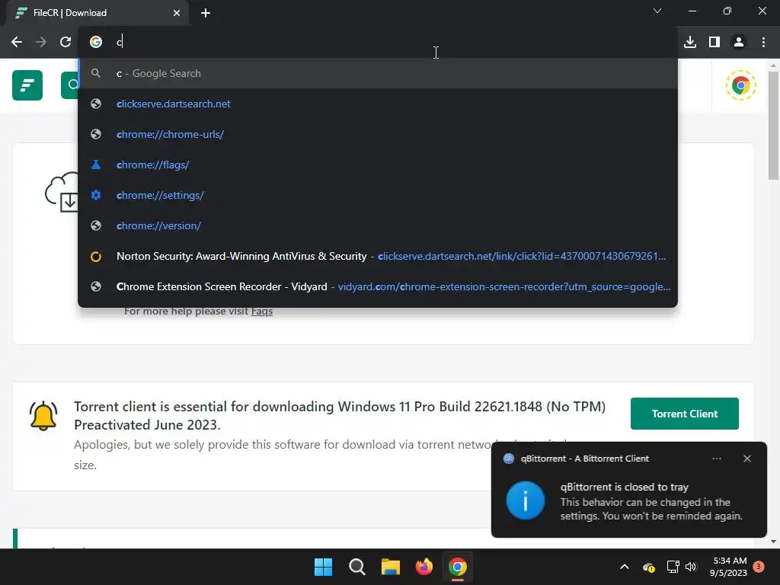
Task: Open the Windows Start menu
Action: pyautogui.click(x=323, y=567)
